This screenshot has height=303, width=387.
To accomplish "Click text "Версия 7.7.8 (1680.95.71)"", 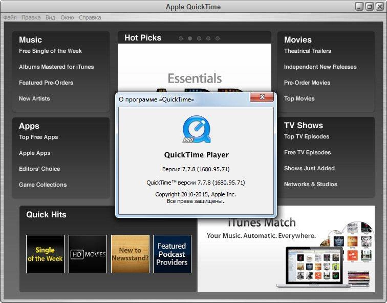I will click(196, 169).
